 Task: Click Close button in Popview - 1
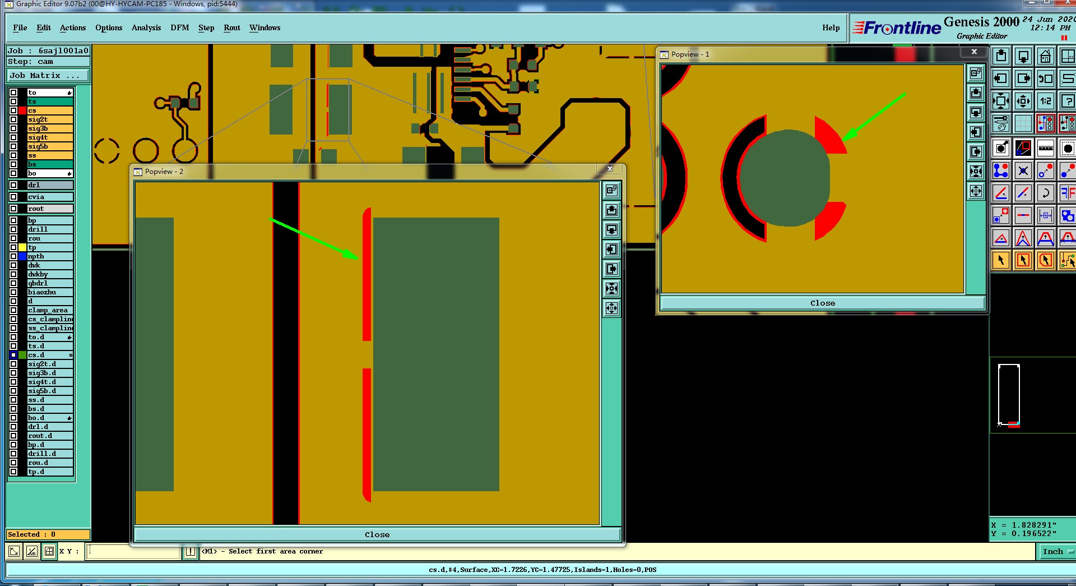click(823, 303)
